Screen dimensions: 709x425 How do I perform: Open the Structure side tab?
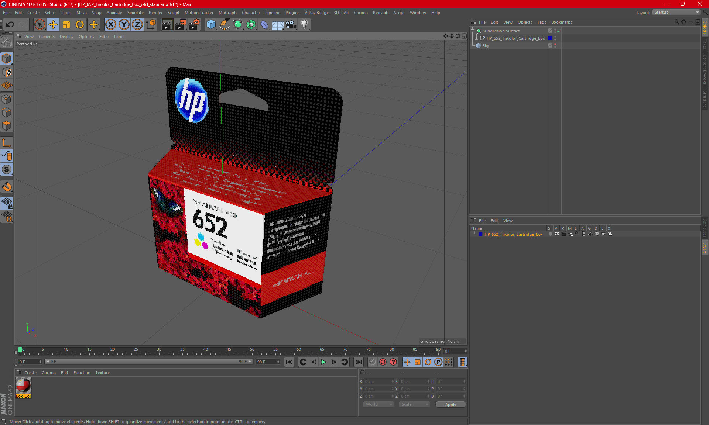coord(705,99)
